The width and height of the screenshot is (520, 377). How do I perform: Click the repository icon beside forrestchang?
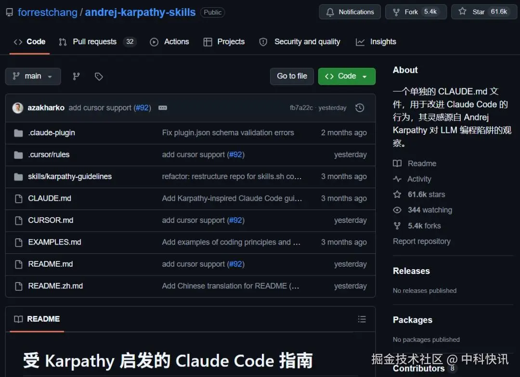point(10,13)
